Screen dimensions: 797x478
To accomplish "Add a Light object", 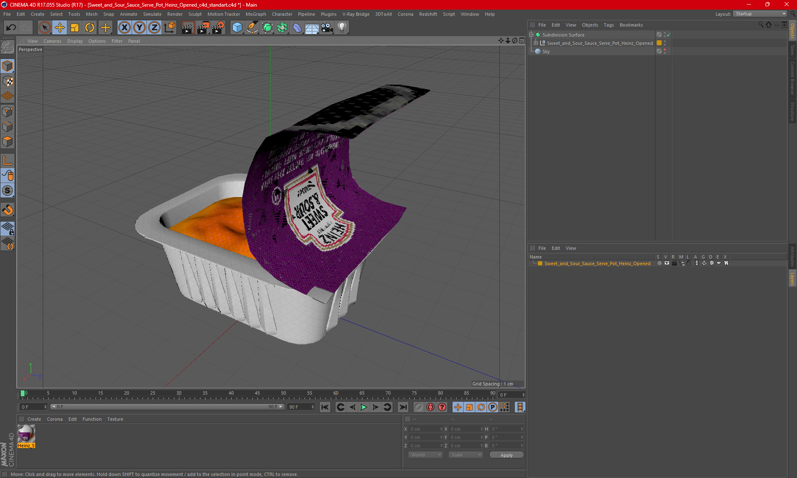I will 342,28.
